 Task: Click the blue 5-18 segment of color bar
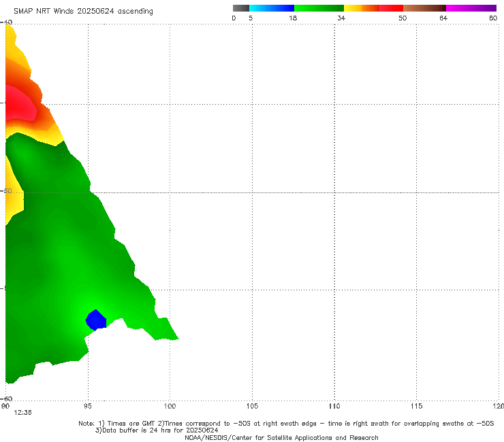[x=272, y=8]
